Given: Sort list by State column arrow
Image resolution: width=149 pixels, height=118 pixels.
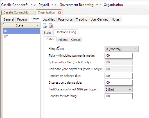Looking at the screenshot, I should (x=38, y=25).
